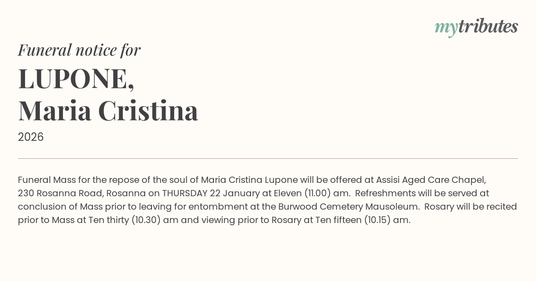Click the large "Maria Cristina" name heading
Screen dimensions: 536x281
tap(108, 111)
